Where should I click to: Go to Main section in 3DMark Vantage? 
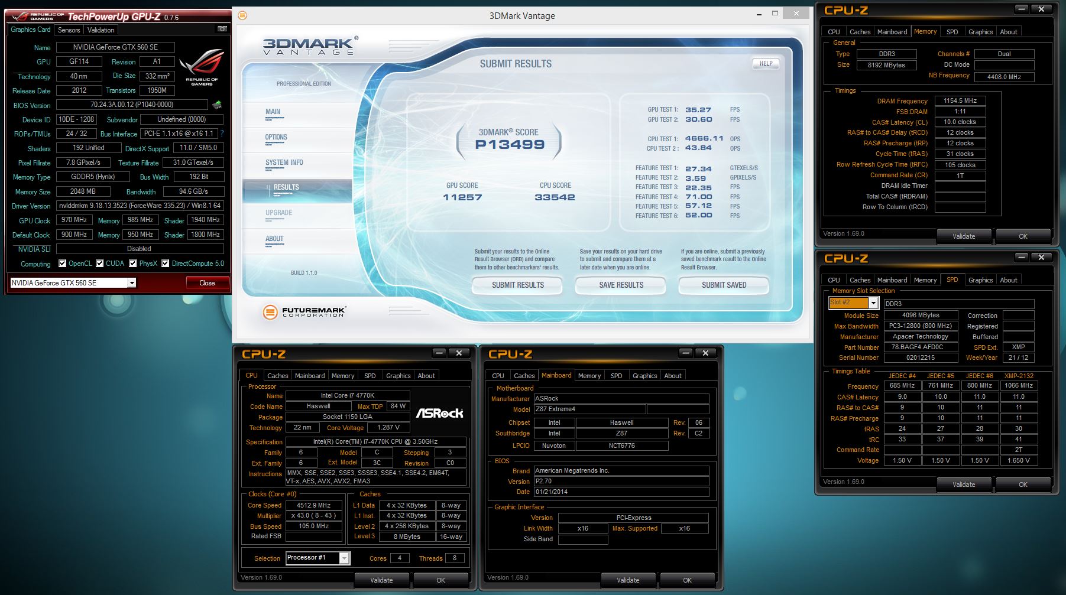coord(297,114)
